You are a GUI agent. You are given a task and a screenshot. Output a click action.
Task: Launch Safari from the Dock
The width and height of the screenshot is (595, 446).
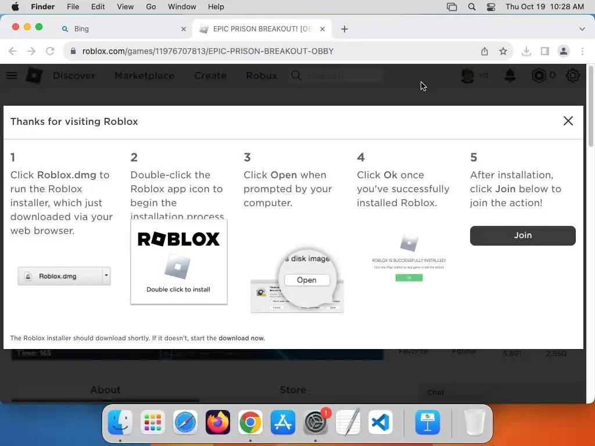pyautogui.click(x=185, y=422)
